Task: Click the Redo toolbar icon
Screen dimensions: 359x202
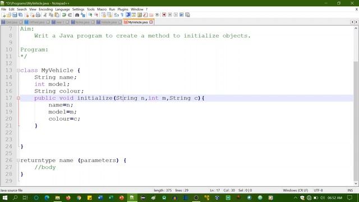Action: pos(70,15)
